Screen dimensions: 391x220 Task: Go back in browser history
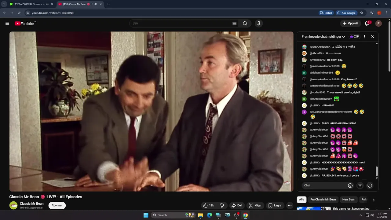(4, 13)
